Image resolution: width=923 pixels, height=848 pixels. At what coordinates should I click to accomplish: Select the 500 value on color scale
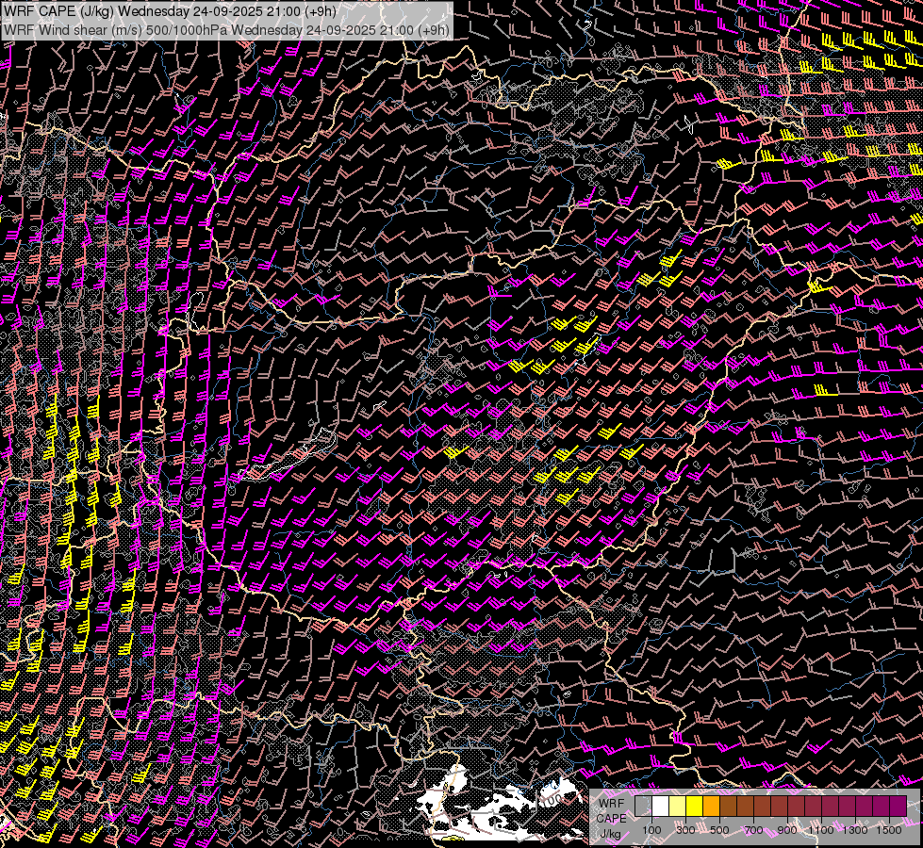(719, 830)
